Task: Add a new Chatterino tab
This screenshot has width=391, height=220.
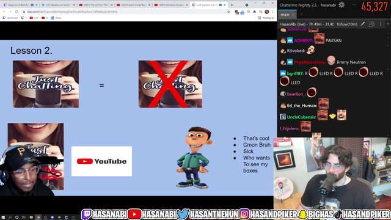Action: pyautogui.click(x=301, y=15)
